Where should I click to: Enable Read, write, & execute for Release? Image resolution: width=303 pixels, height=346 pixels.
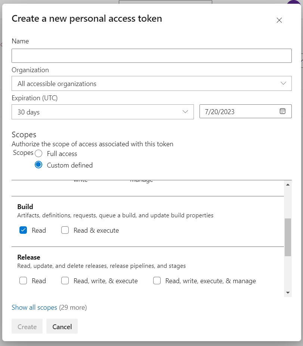click(x=65, y=281)
